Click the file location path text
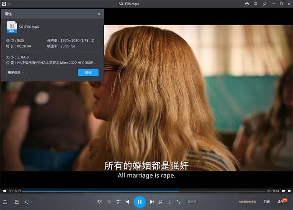 point(56,63)
